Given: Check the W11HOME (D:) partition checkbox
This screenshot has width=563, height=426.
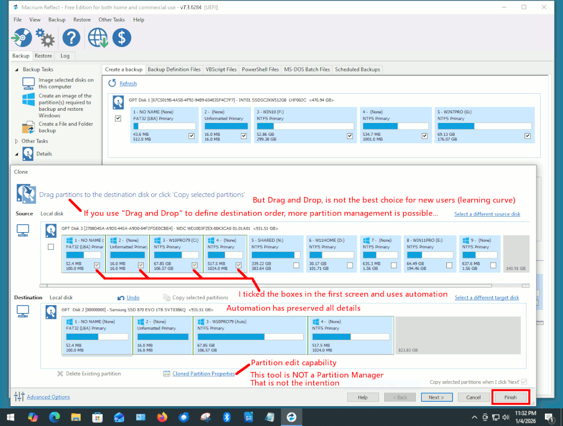Looking at the screenshot, I should point(350,265).
